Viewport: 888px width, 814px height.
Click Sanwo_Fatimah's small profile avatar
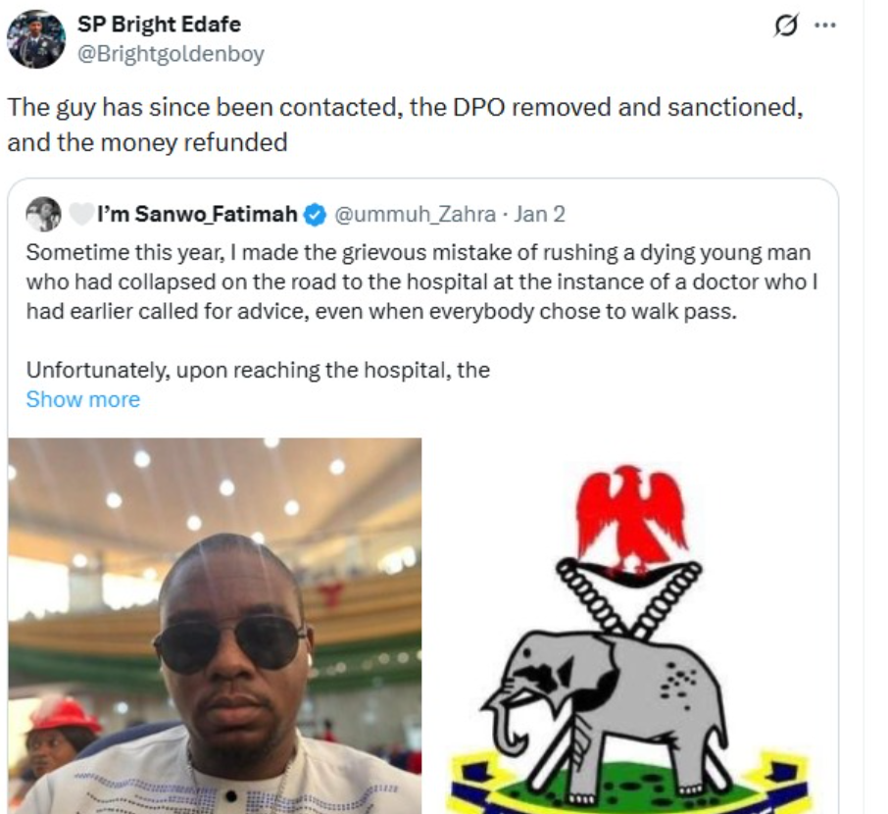43,214
